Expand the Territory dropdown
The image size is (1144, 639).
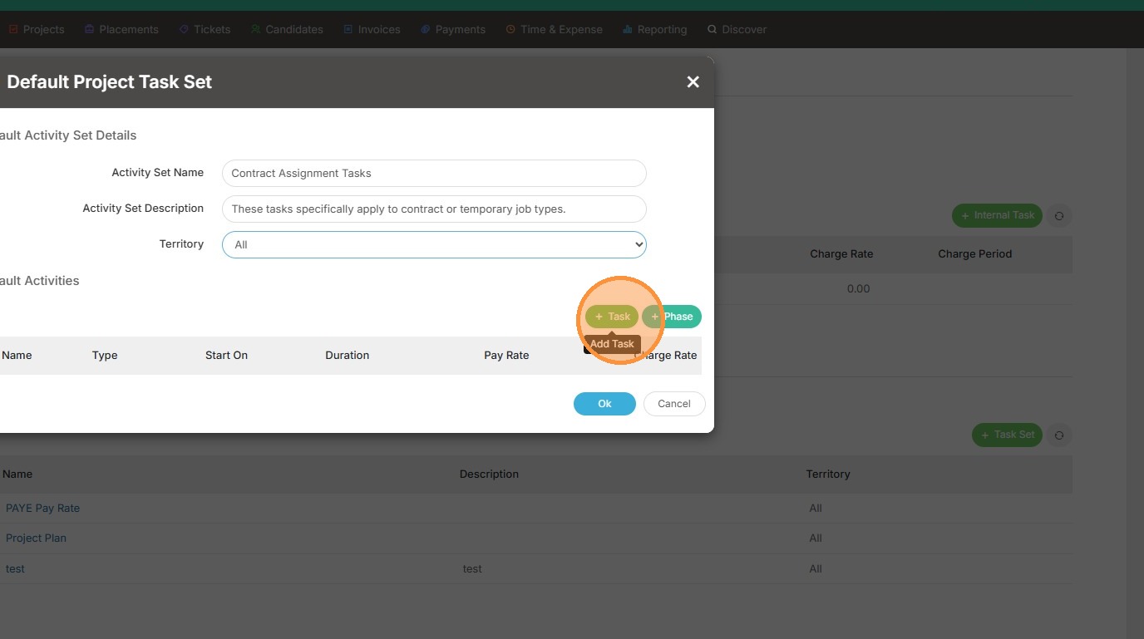(x=434, y=244)
